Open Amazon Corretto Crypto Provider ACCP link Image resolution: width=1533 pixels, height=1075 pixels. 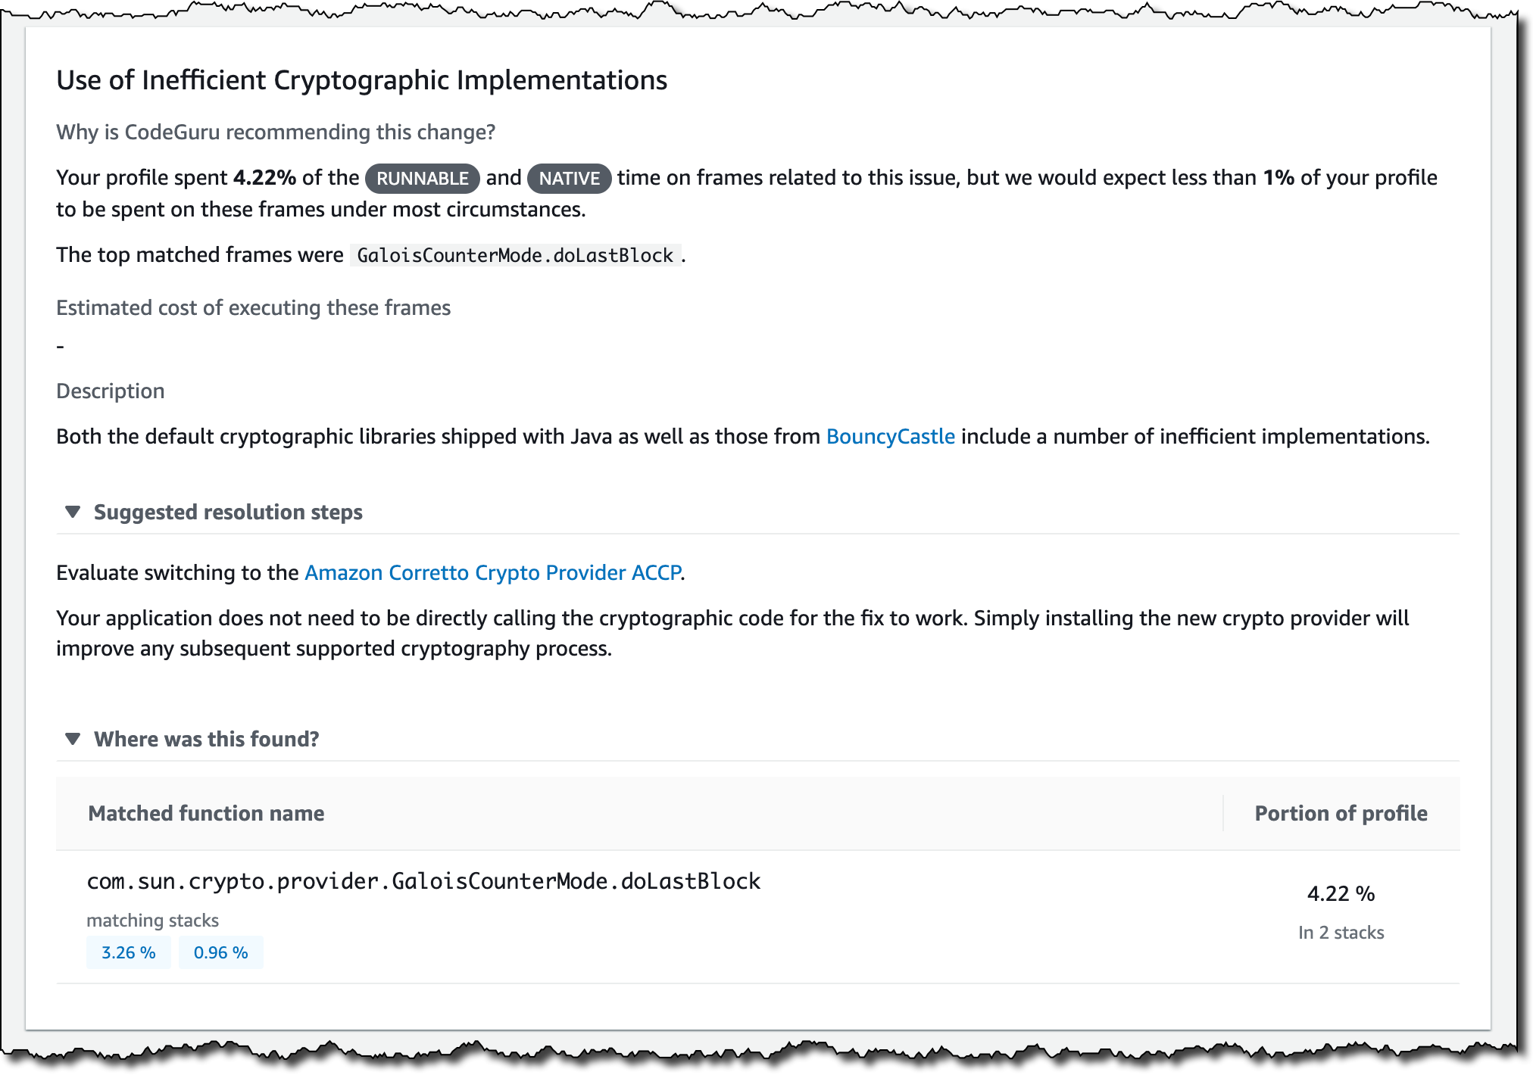pos(492,573)
